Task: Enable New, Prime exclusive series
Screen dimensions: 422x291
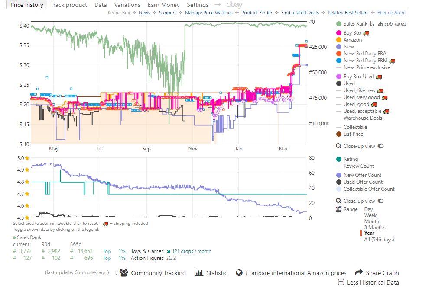Action: click(x=363, y=67)
